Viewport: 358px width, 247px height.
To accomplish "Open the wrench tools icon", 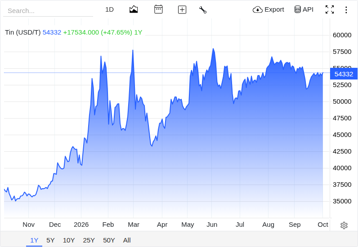I will pos(203,10).
